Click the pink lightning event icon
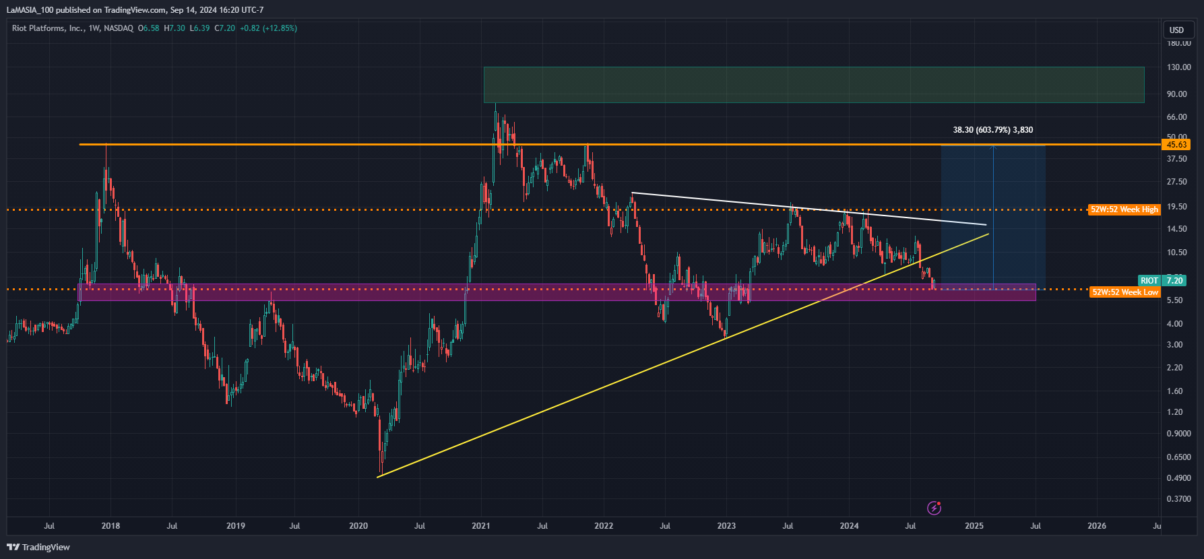 (934, 508)
